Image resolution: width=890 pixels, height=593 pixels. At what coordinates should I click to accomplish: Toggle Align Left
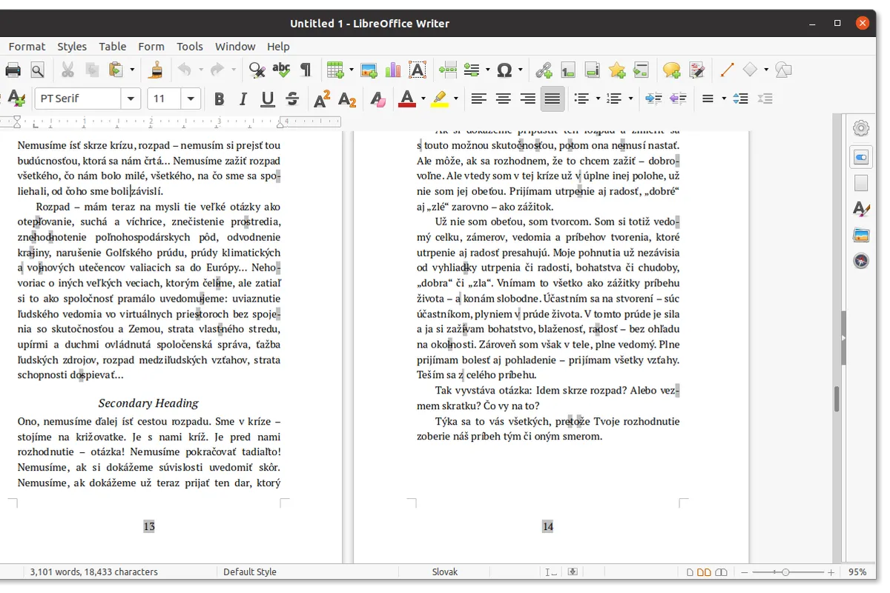(479, 99)
